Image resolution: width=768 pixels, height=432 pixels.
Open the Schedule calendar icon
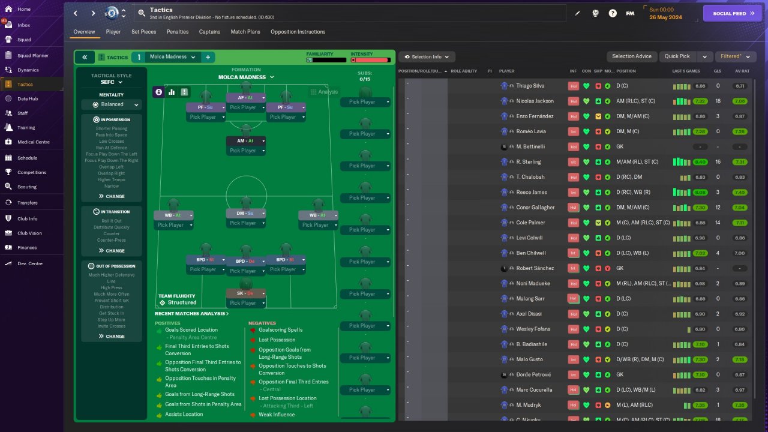coord(8,158)
